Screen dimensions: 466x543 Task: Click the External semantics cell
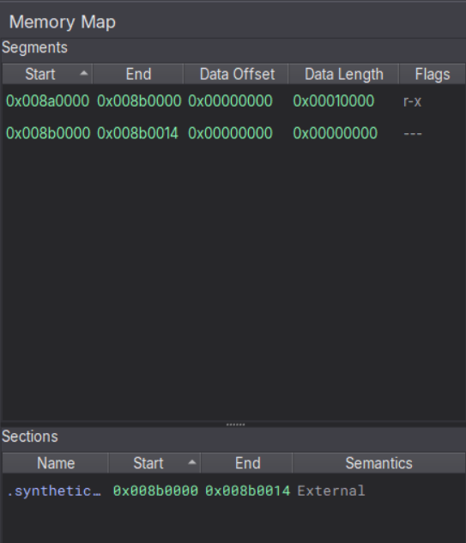pyautogui.click(x=331, y=491)
